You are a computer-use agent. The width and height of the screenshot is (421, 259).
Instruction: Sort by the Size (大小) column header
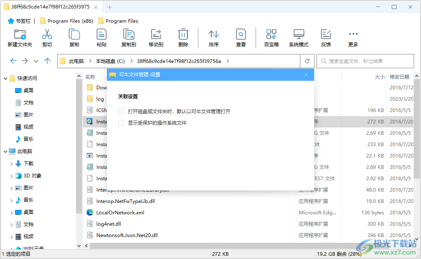380,77
